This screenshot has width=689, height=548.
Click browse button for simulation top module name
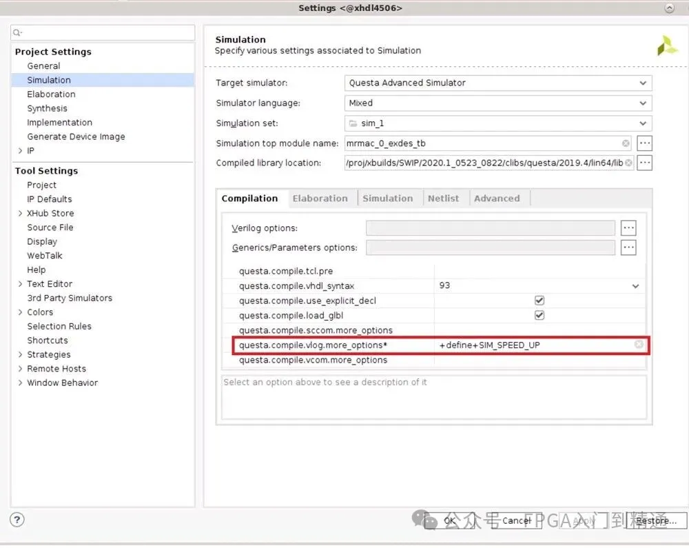pyautogui.click(x=644, y=143)
